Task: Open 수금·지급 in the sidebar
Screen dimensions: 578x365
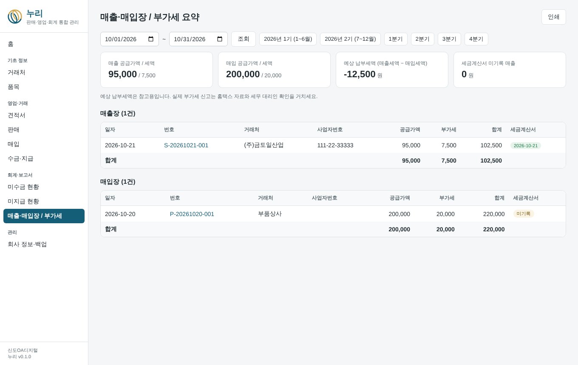Action: point(44,159)
